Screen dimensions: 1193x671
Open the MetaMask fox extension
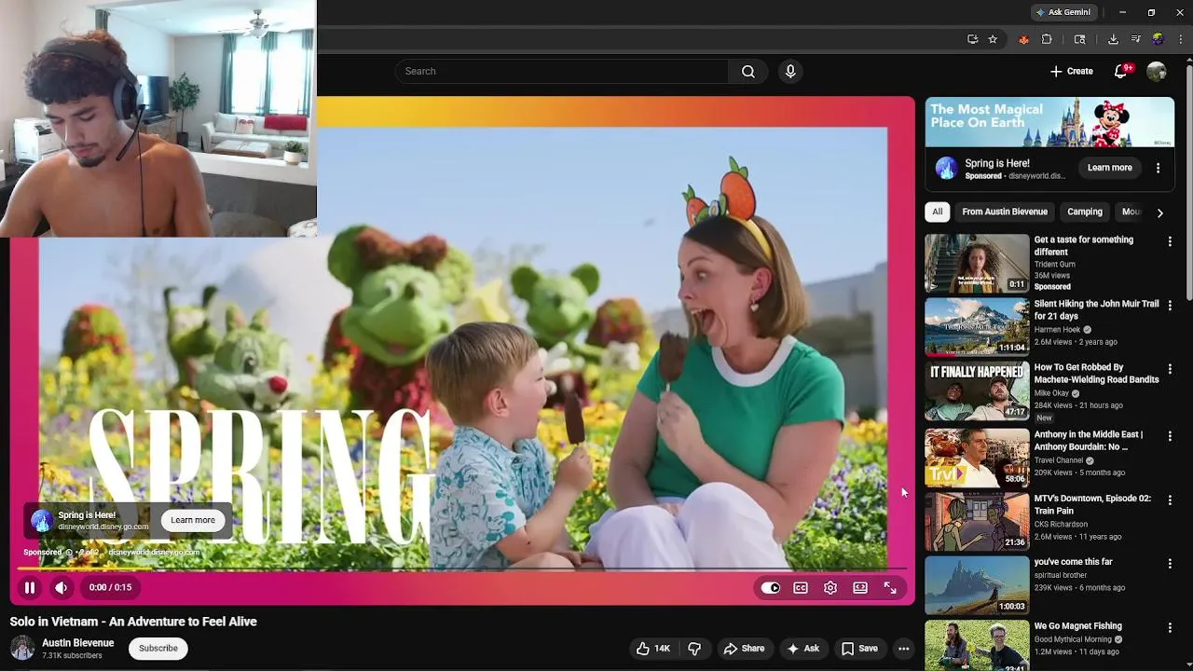coord(1023,39)
